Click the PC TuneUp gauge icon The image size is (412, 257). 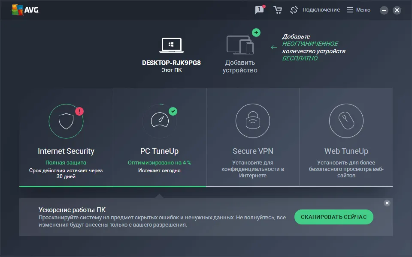(x=160, y=121)
